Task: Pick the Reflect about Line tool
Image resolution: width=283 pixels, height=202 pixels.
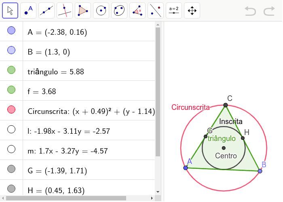Action: (x=156, y=11)
